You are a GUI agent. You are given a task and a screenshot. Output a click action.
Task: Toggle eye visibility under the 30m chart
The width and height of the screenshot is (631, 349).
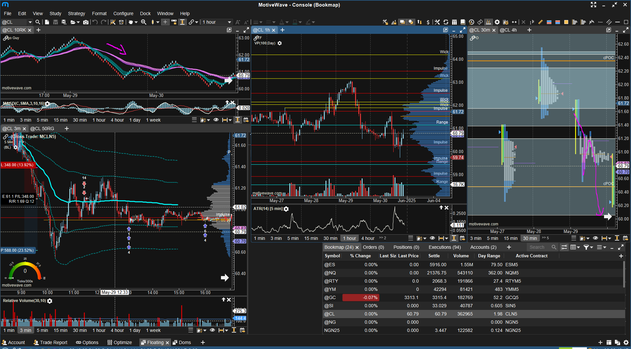(x=595, y=238)
